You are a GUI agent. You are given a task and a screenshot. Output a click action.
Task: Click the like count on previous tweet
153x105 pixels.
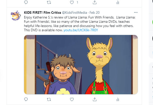pos(78,2)
